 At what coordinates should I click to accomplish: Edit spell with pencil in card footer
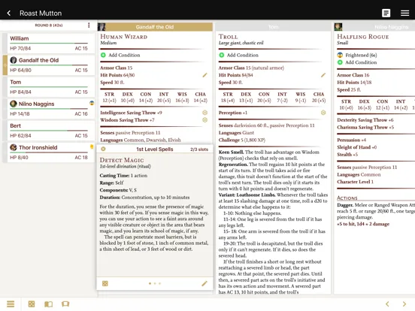pyautogui.click(x=204, y=283)
